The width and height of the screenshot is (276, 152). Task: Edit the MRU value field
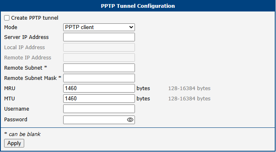coord(99,88)
